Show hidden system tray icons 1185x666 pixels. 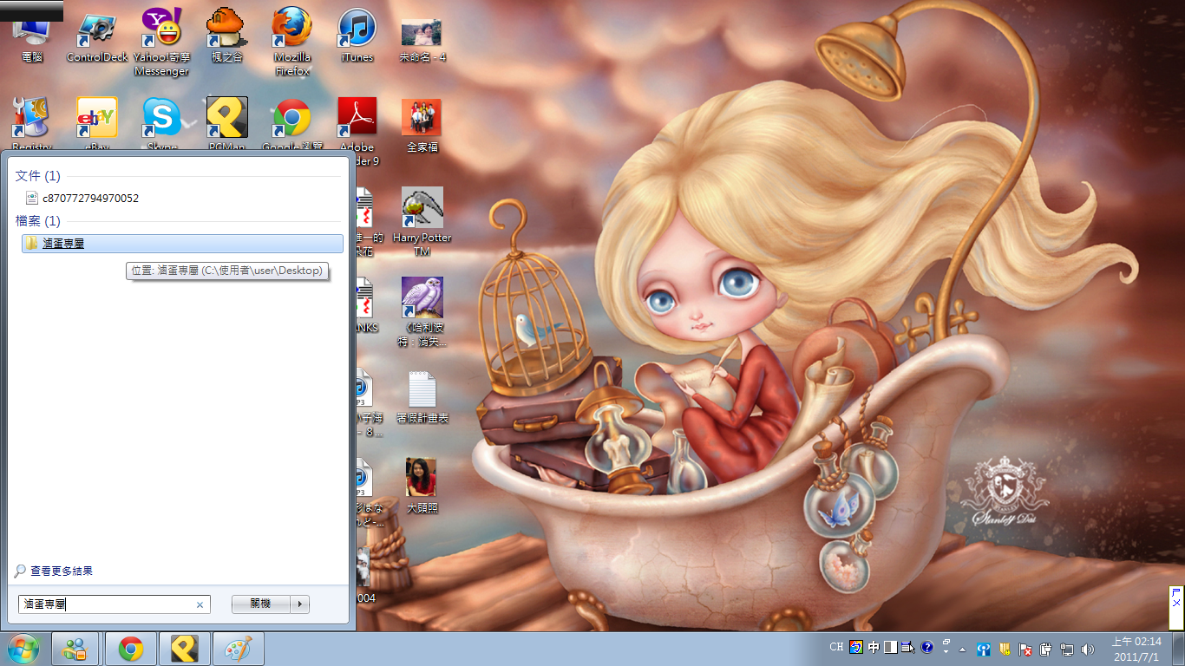tap(963, 649)
